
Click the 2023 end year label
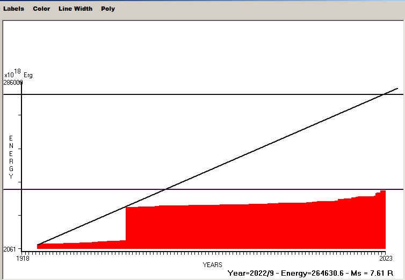coord(385,259)
